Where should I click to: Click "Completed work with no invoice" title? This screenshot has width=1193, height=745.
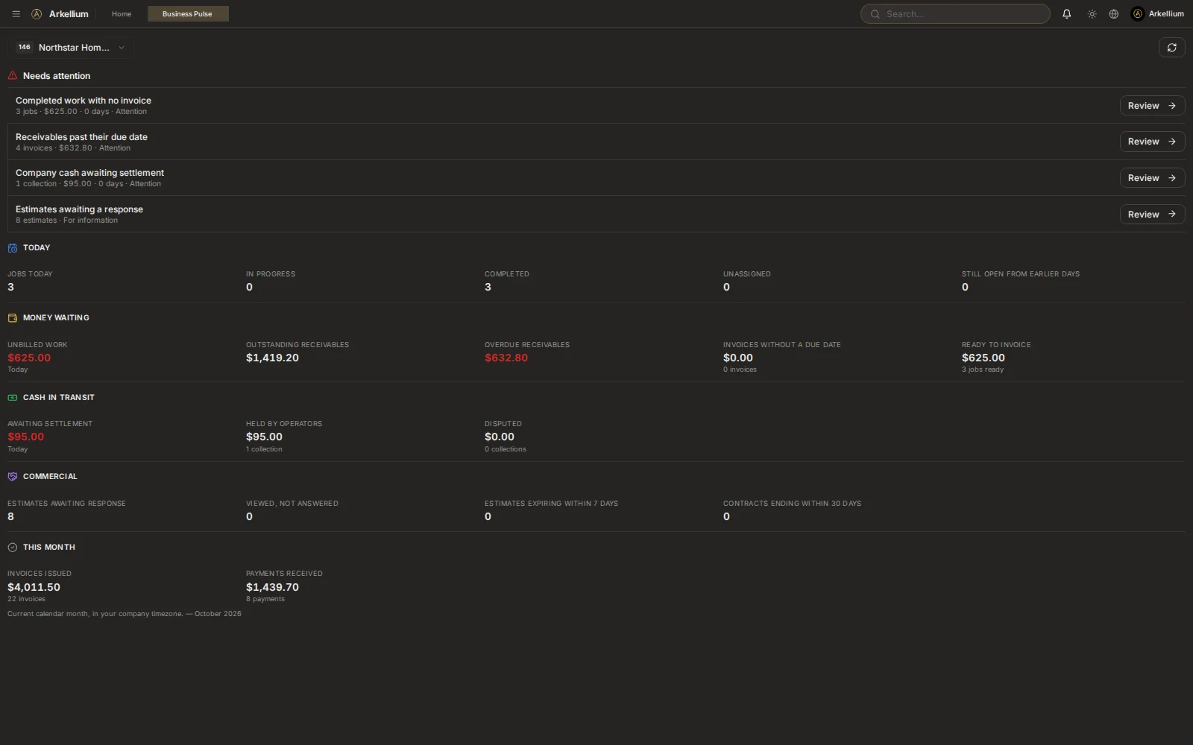tap(84, 101)
